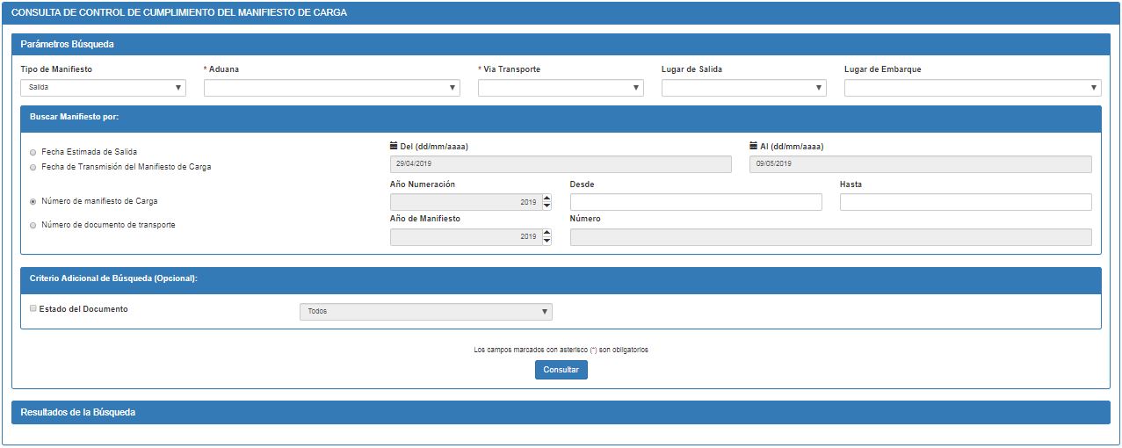This screenshot has width=1122, height=448.
Task: Click the Hasta input field
Action: point(965,202)
